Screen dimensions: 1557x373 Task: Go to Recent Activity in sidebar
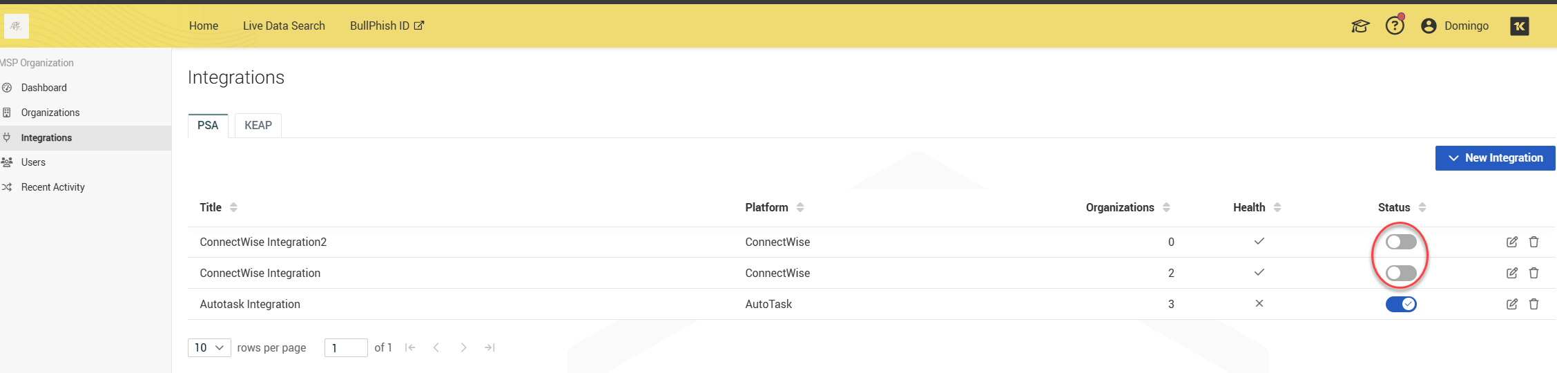52,187
